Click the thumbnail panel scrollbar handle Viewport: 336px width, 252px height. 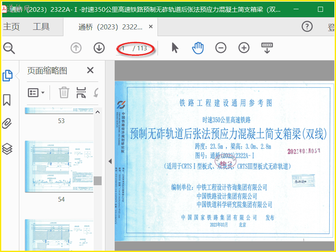point(98,181)
